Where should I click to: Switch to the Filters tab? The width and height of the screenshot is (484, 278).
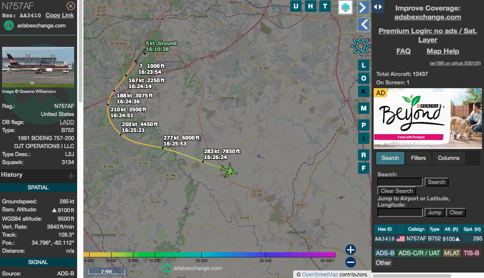pos(418,158)
